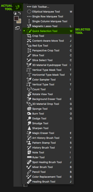Choose Vertical Type Mask Tool icon
The width and height of the screenshot is (93, 192).
29,70
